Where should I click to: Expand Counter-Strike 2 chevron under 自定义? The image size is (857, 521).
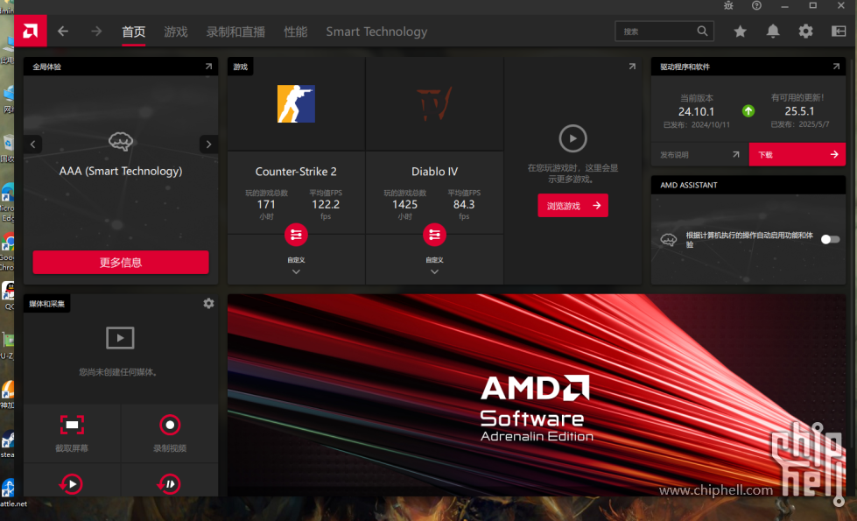click(296, 271)
